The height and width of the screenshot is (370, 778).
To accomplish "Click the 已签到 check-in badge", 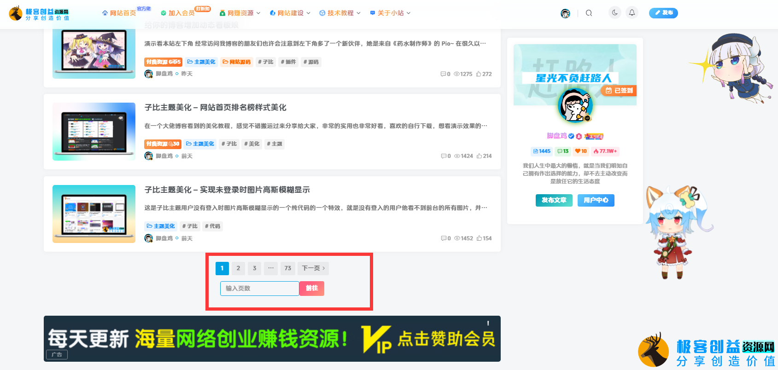I will (x=619, y=91).
